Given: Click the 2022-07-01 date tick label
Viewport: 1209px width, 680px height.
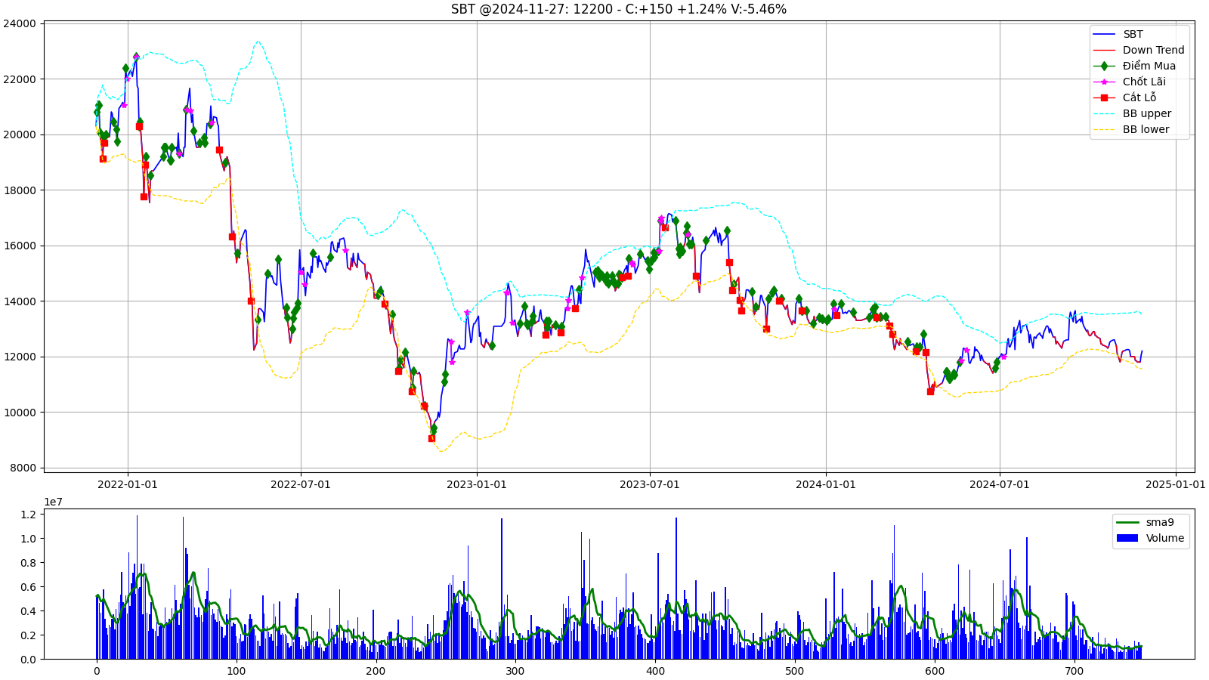Looking at the screenshot, I should coord(301,484).
